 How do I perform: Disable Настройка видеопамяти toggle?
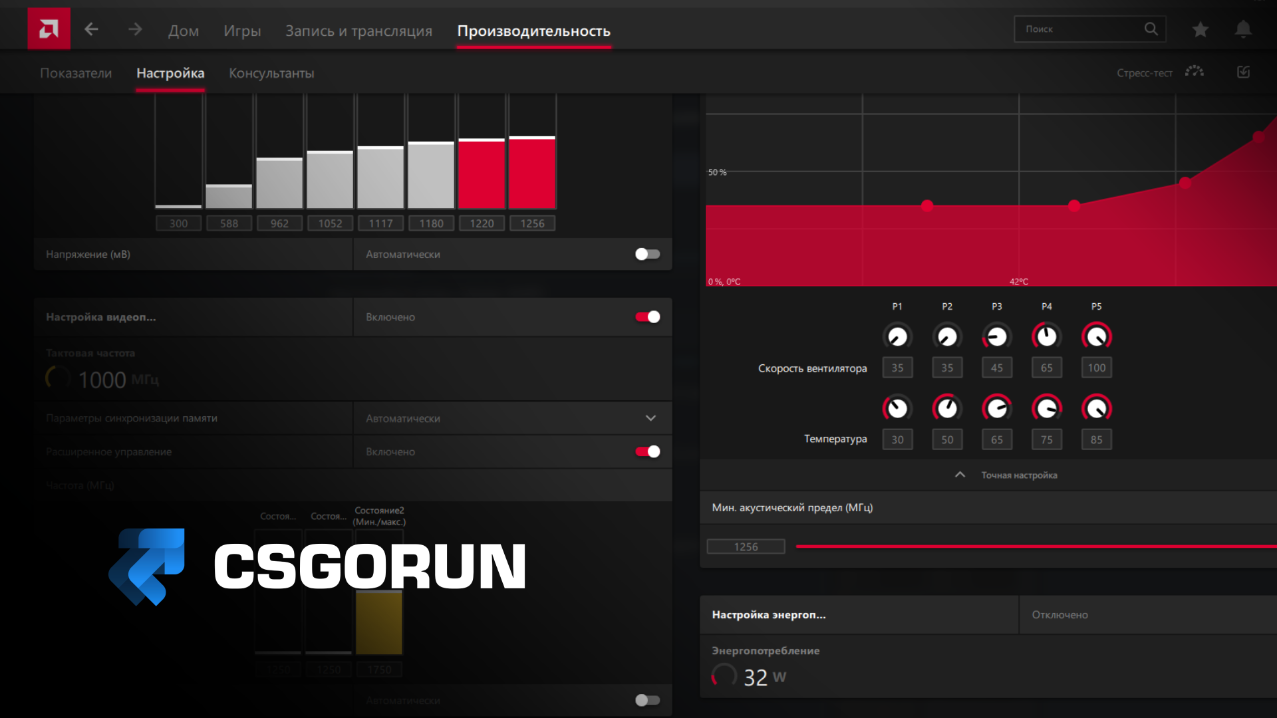647,317
